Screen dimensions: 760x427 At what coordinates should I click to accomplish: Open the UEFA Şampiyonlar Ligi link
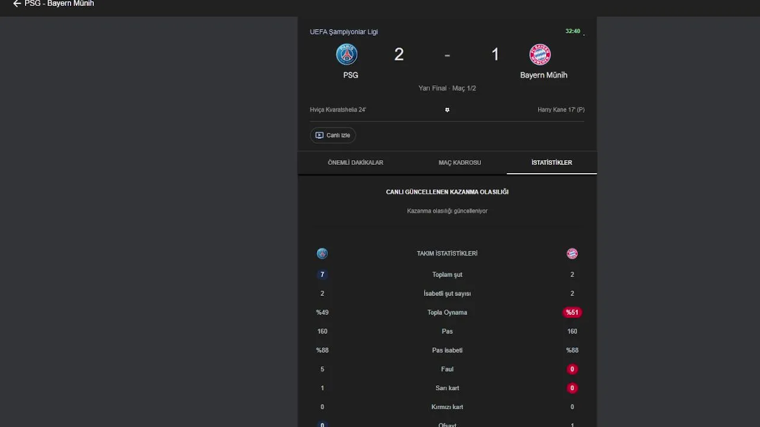pyautogui.click(x=344, y=32)
